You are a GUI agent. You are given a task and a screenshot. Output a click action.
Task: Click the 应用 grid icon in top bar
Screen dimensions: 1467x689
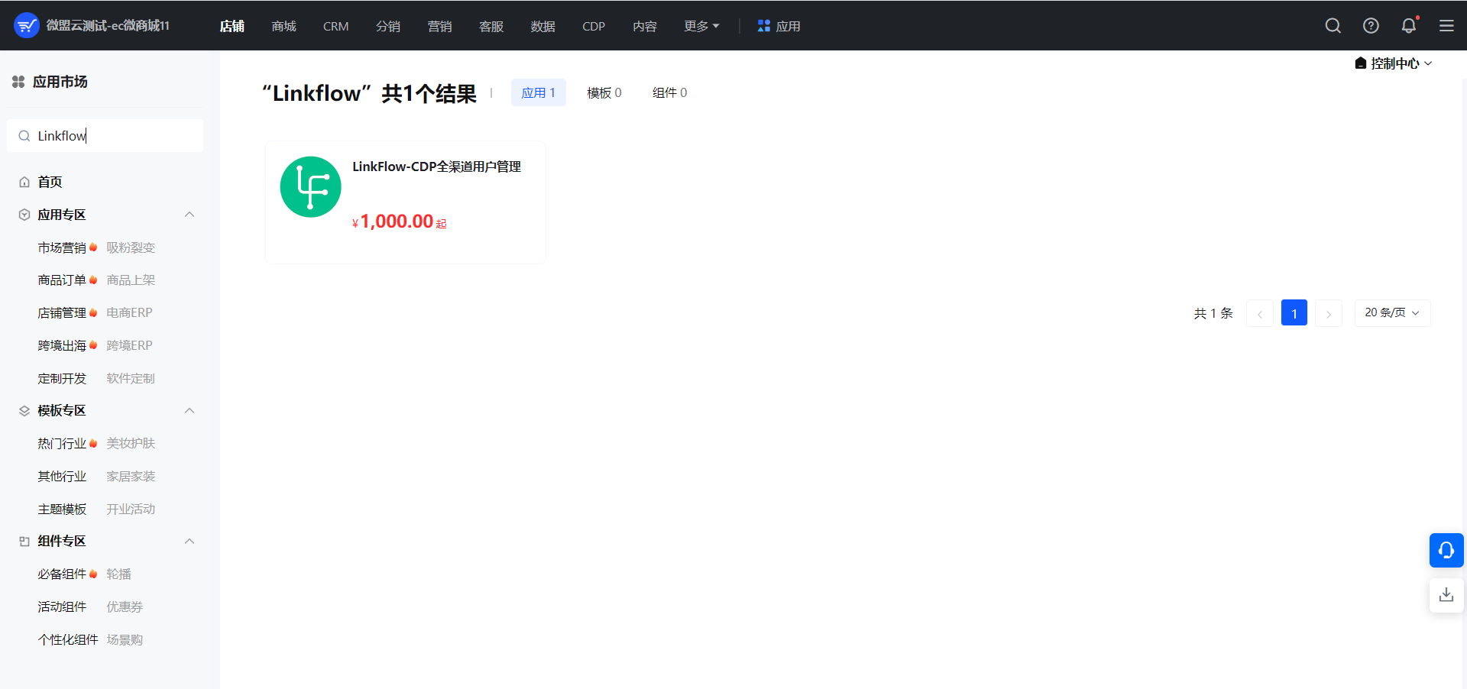(x=763, y=26)
